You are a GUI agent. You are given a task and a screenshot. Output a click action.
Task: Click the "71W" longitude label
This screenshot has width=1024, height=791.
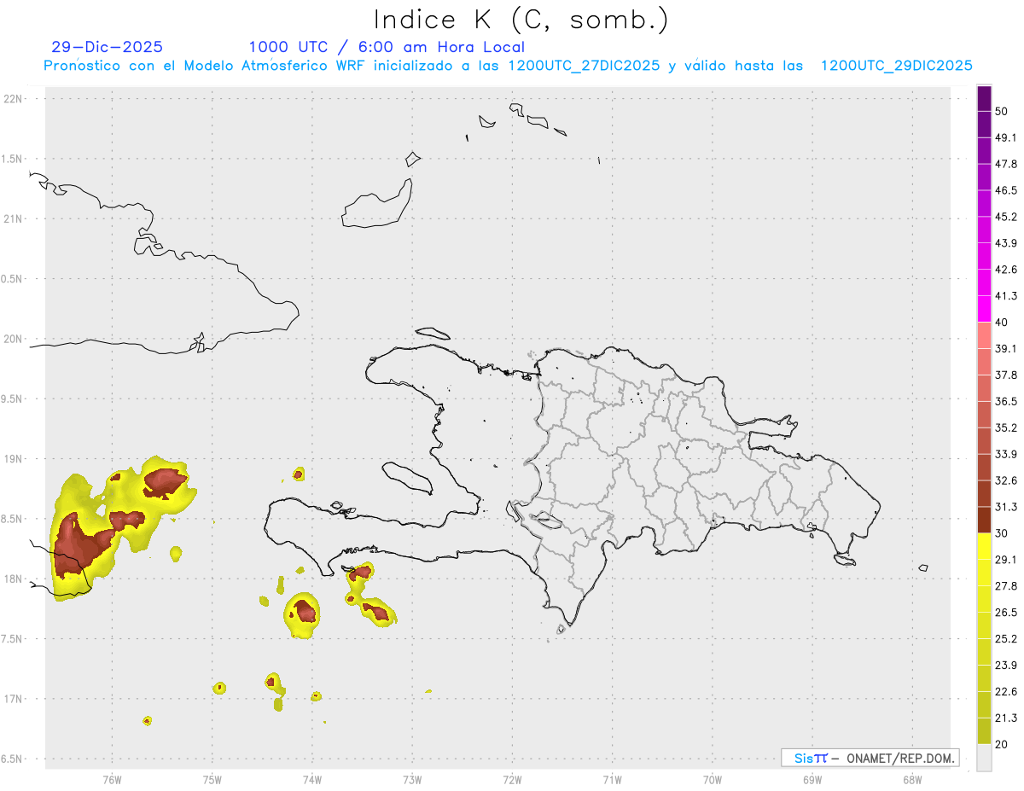(612, 779)
